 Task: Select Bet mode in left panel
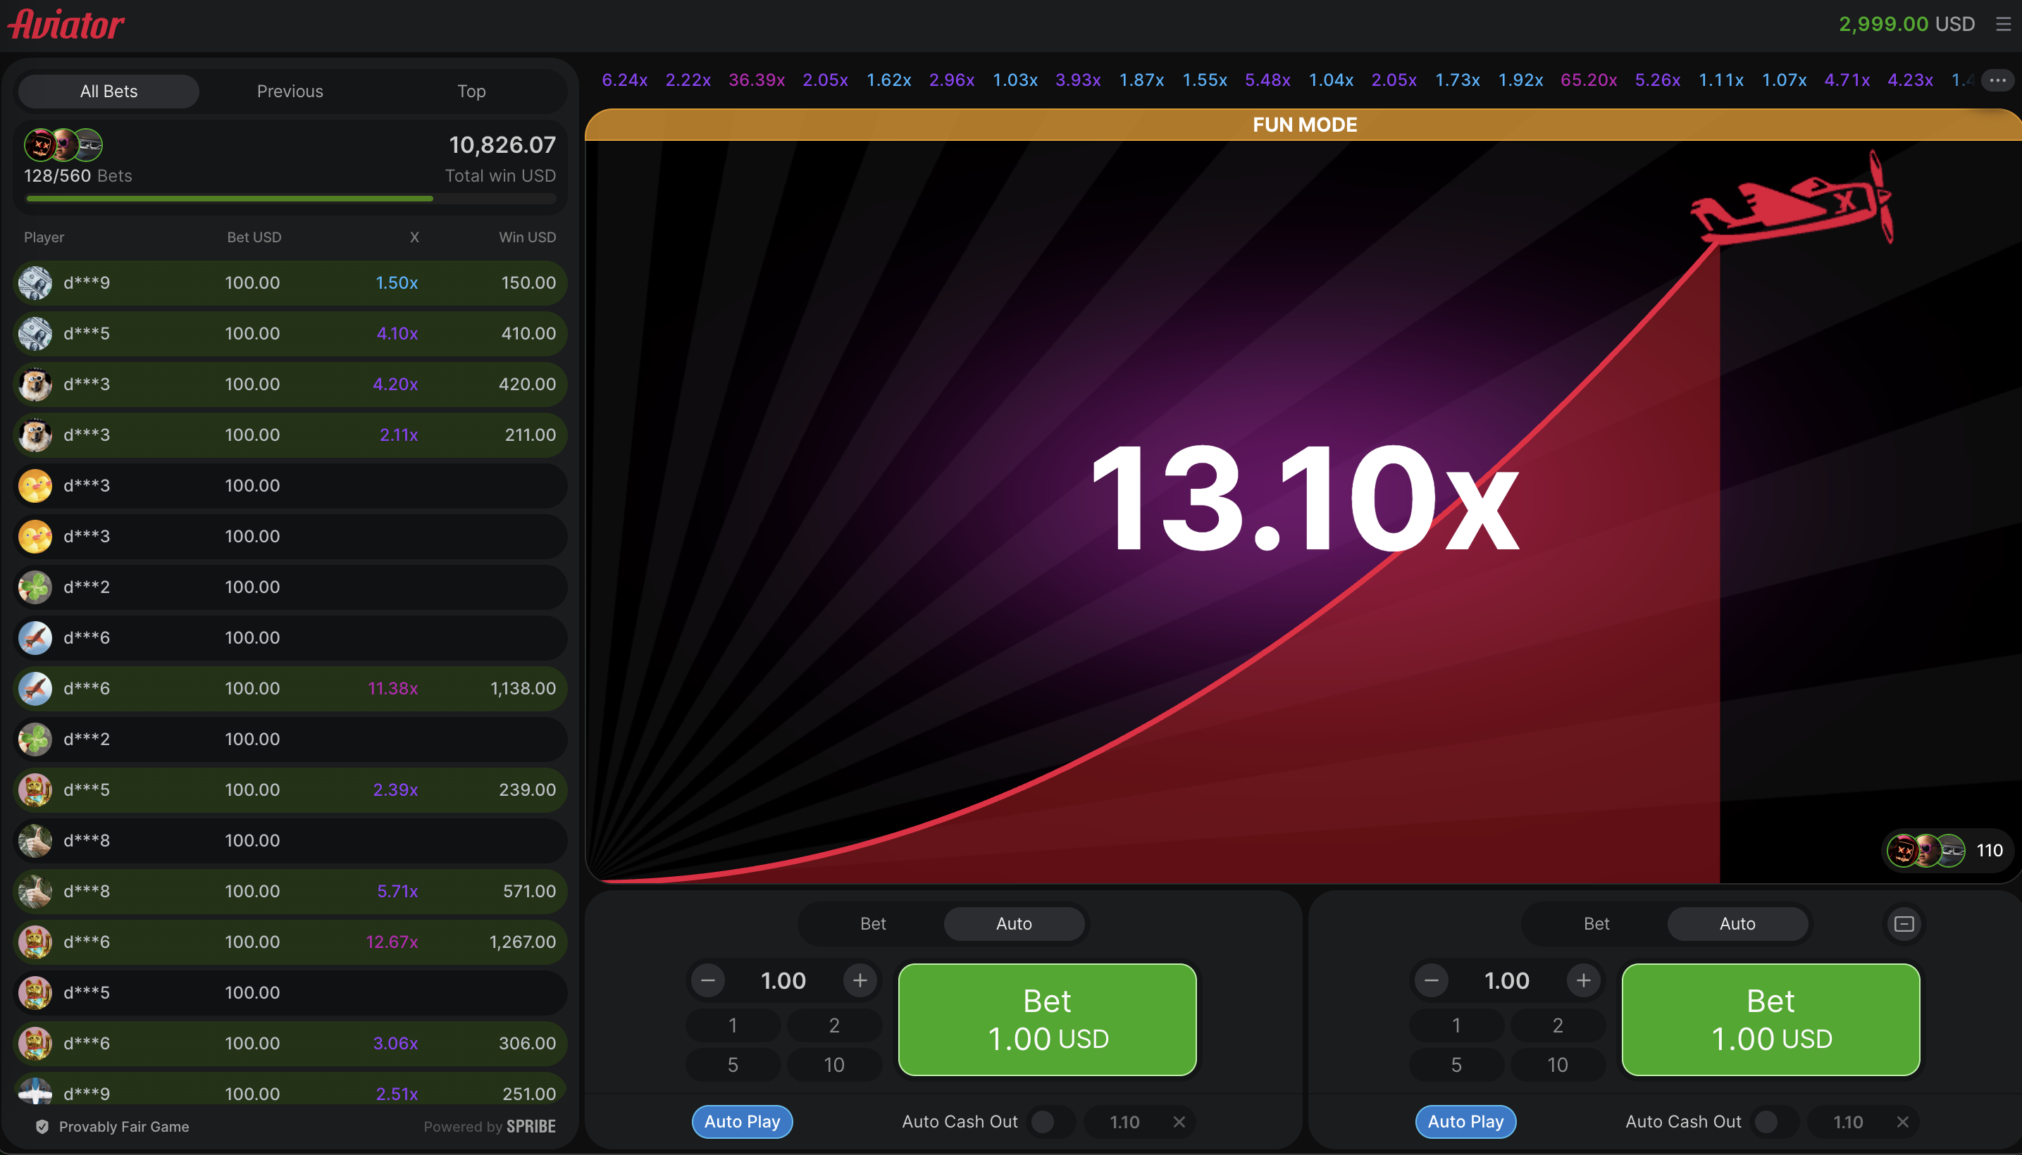(873, 923)
